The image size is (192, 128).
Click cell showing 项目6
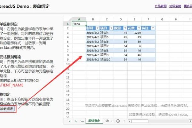click(x=107, y=42)
